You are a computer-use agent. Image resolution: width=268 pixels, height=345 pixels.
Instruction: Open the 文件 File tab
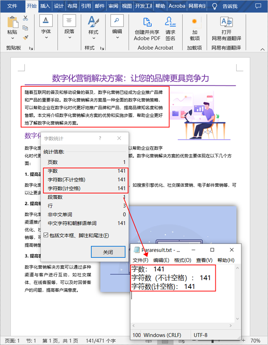click(12, 6)
